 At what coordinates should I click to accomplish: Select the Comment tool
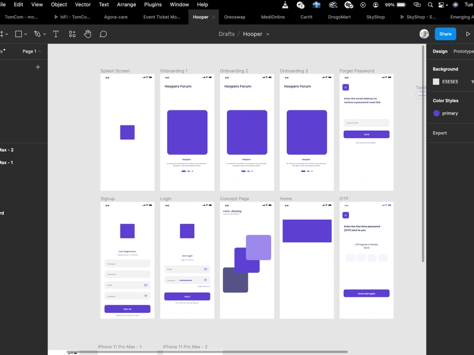tap(103, 34)
